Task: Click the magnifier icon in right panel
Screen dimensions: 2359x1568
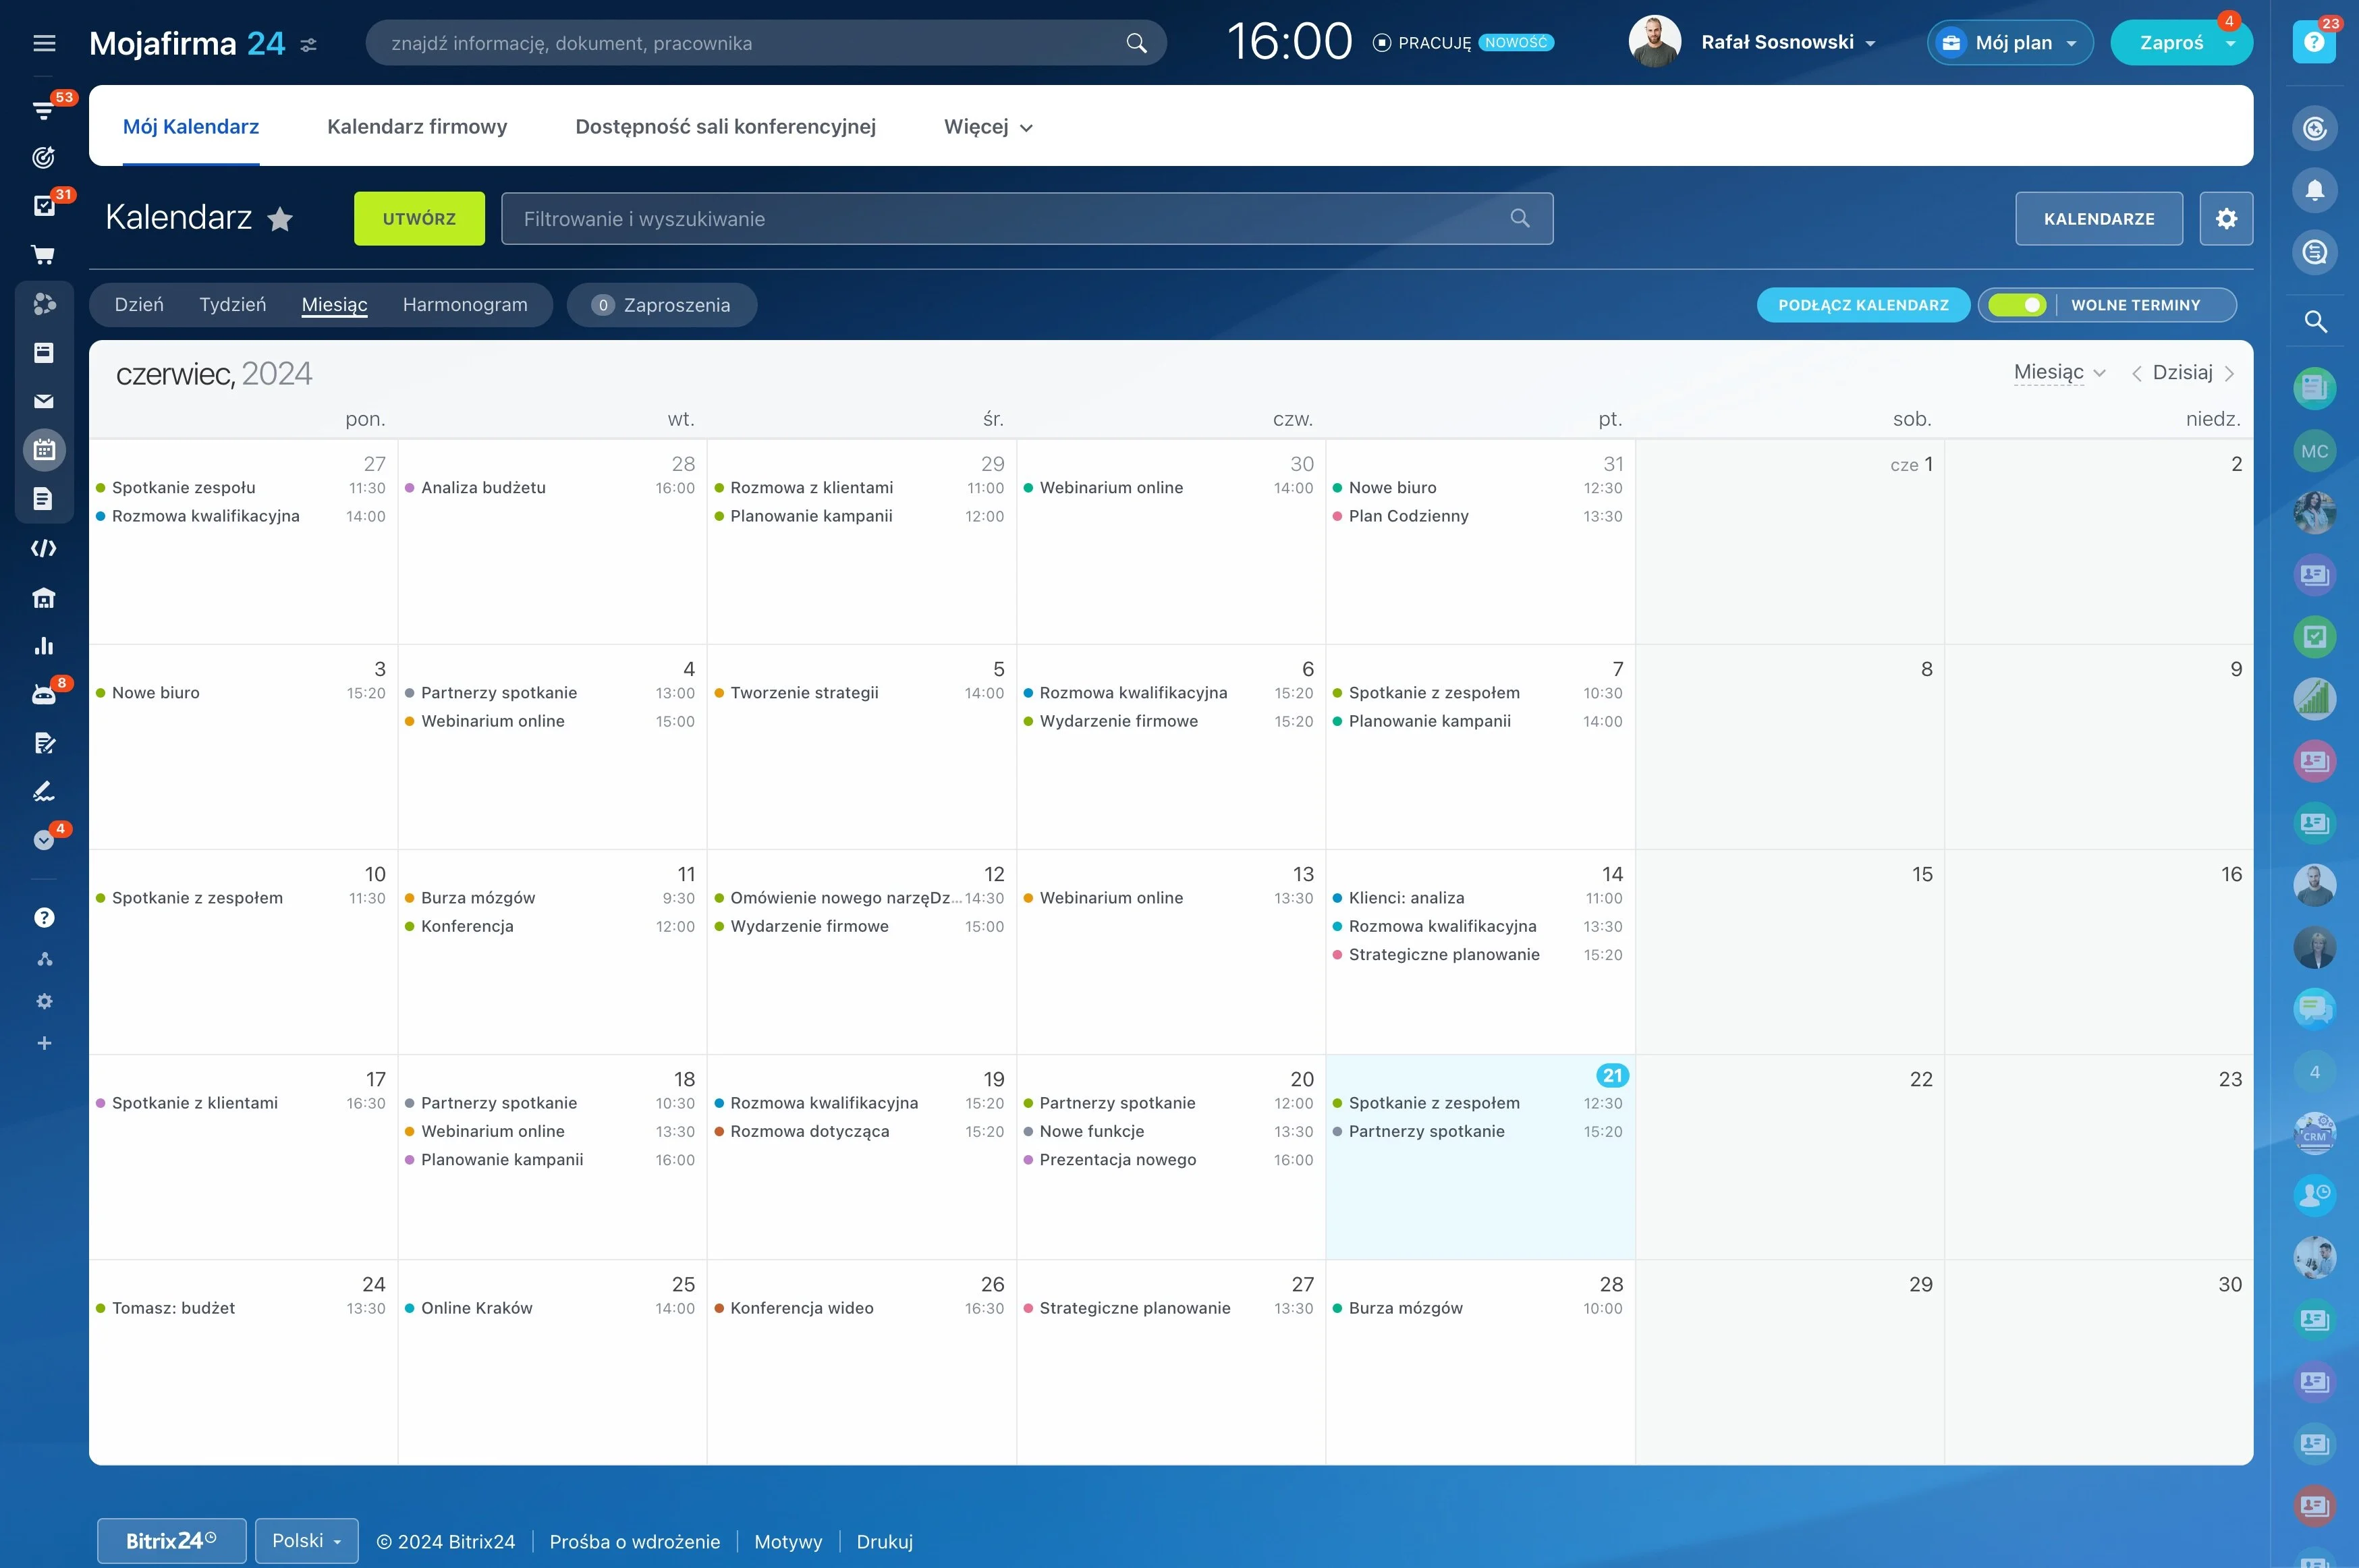Action: 2314,322
